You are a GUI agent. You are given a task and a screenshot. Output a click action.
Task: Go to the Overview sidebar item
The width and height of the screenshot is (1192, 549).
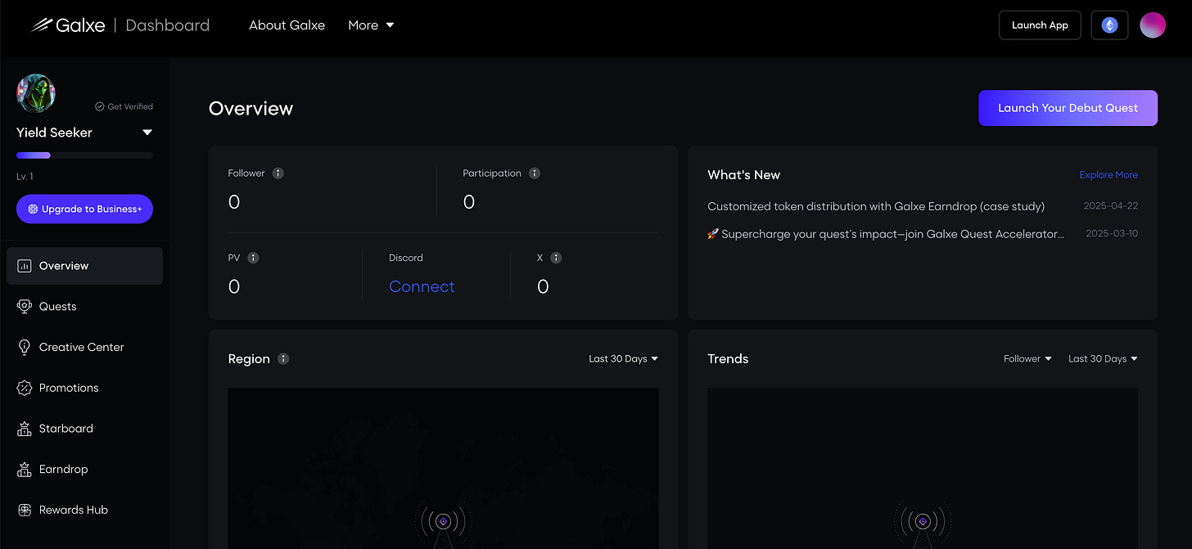coord(84,266)
